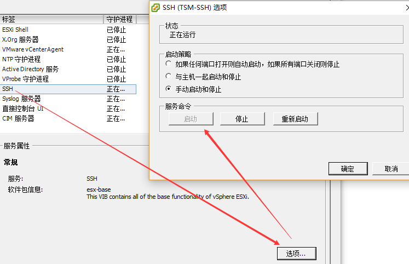Select auto-start when any port opens option

pos(169,64)
